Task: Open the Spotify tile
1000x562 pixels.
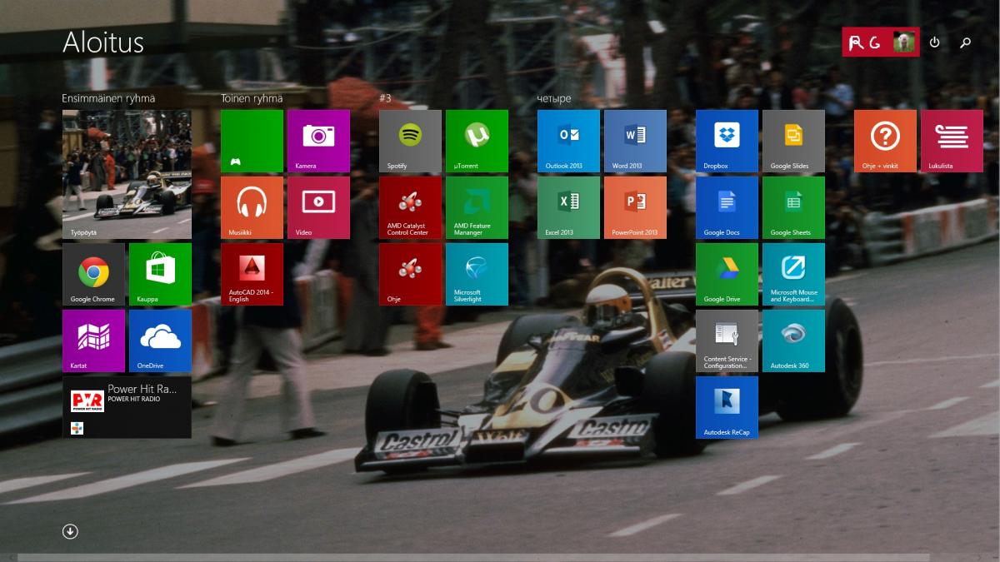Action: click(410, 141)
